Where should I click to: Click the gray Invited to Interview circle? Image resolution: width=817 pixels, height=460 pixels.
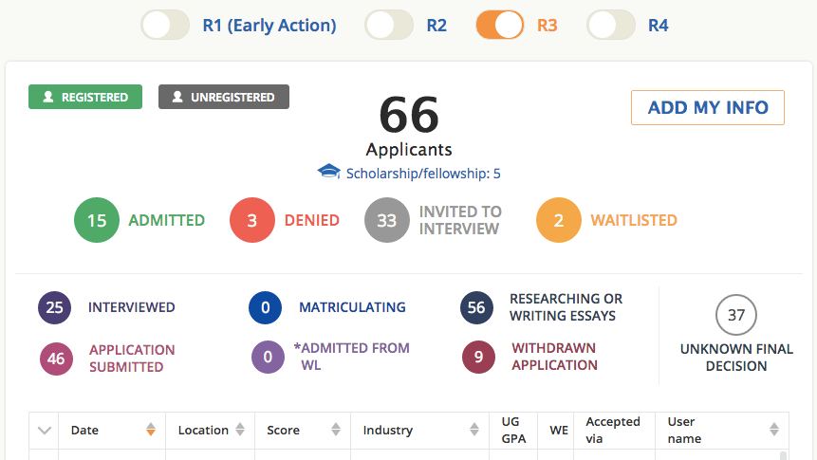[387, 220]
